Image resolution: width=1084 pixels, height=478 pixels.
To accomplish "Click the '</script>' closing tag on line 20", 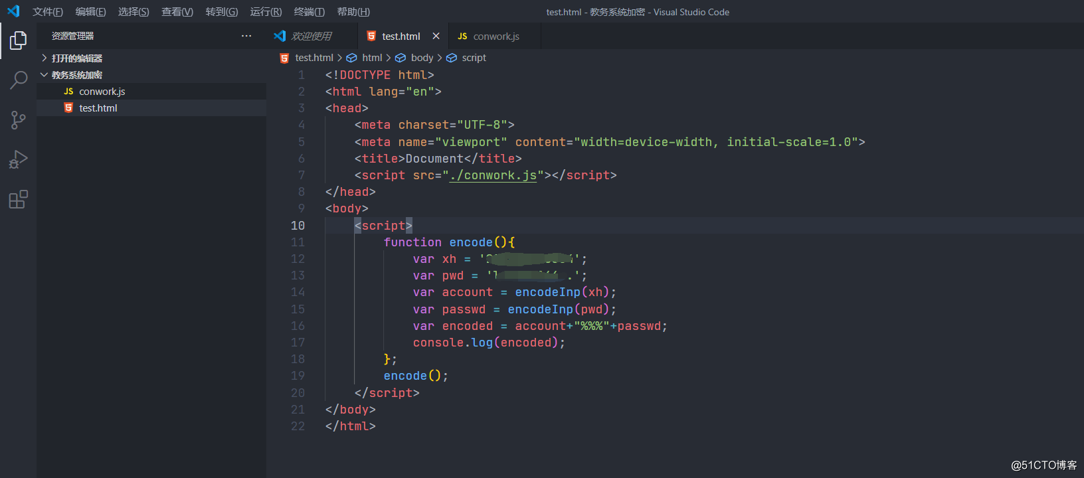I will click(x=387, y=393).
